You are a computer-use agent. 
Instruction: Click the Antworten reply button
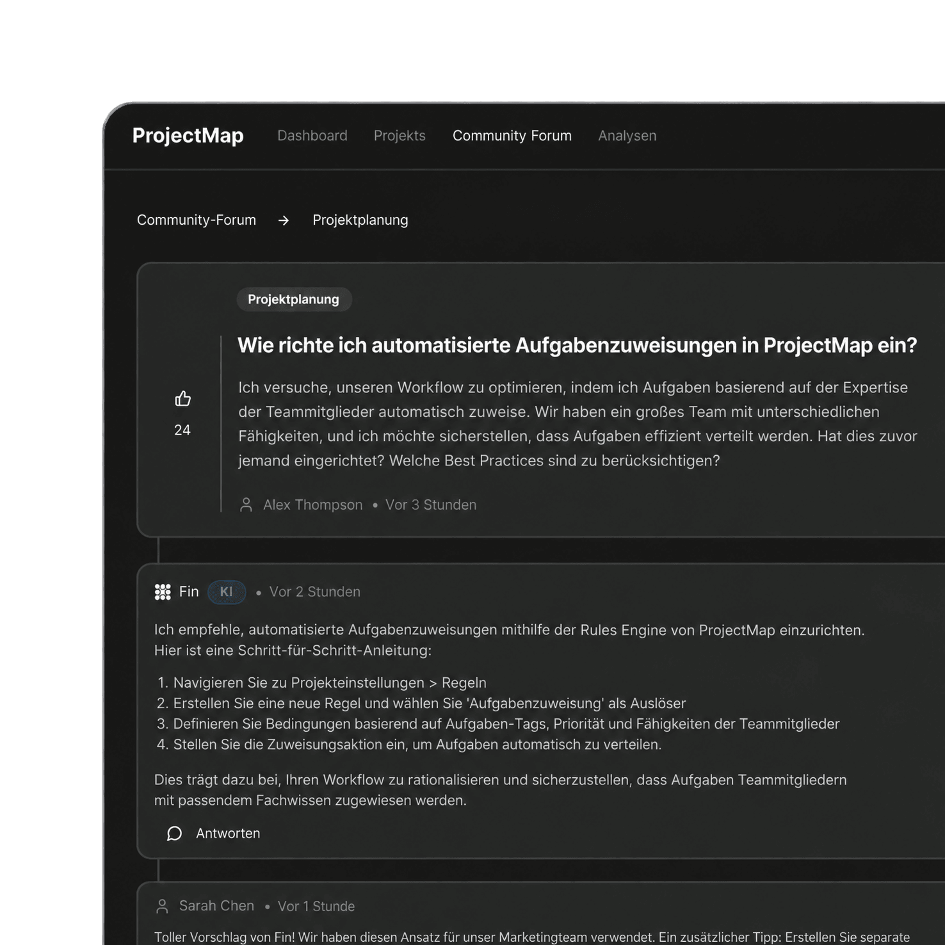tap(228, 834)
